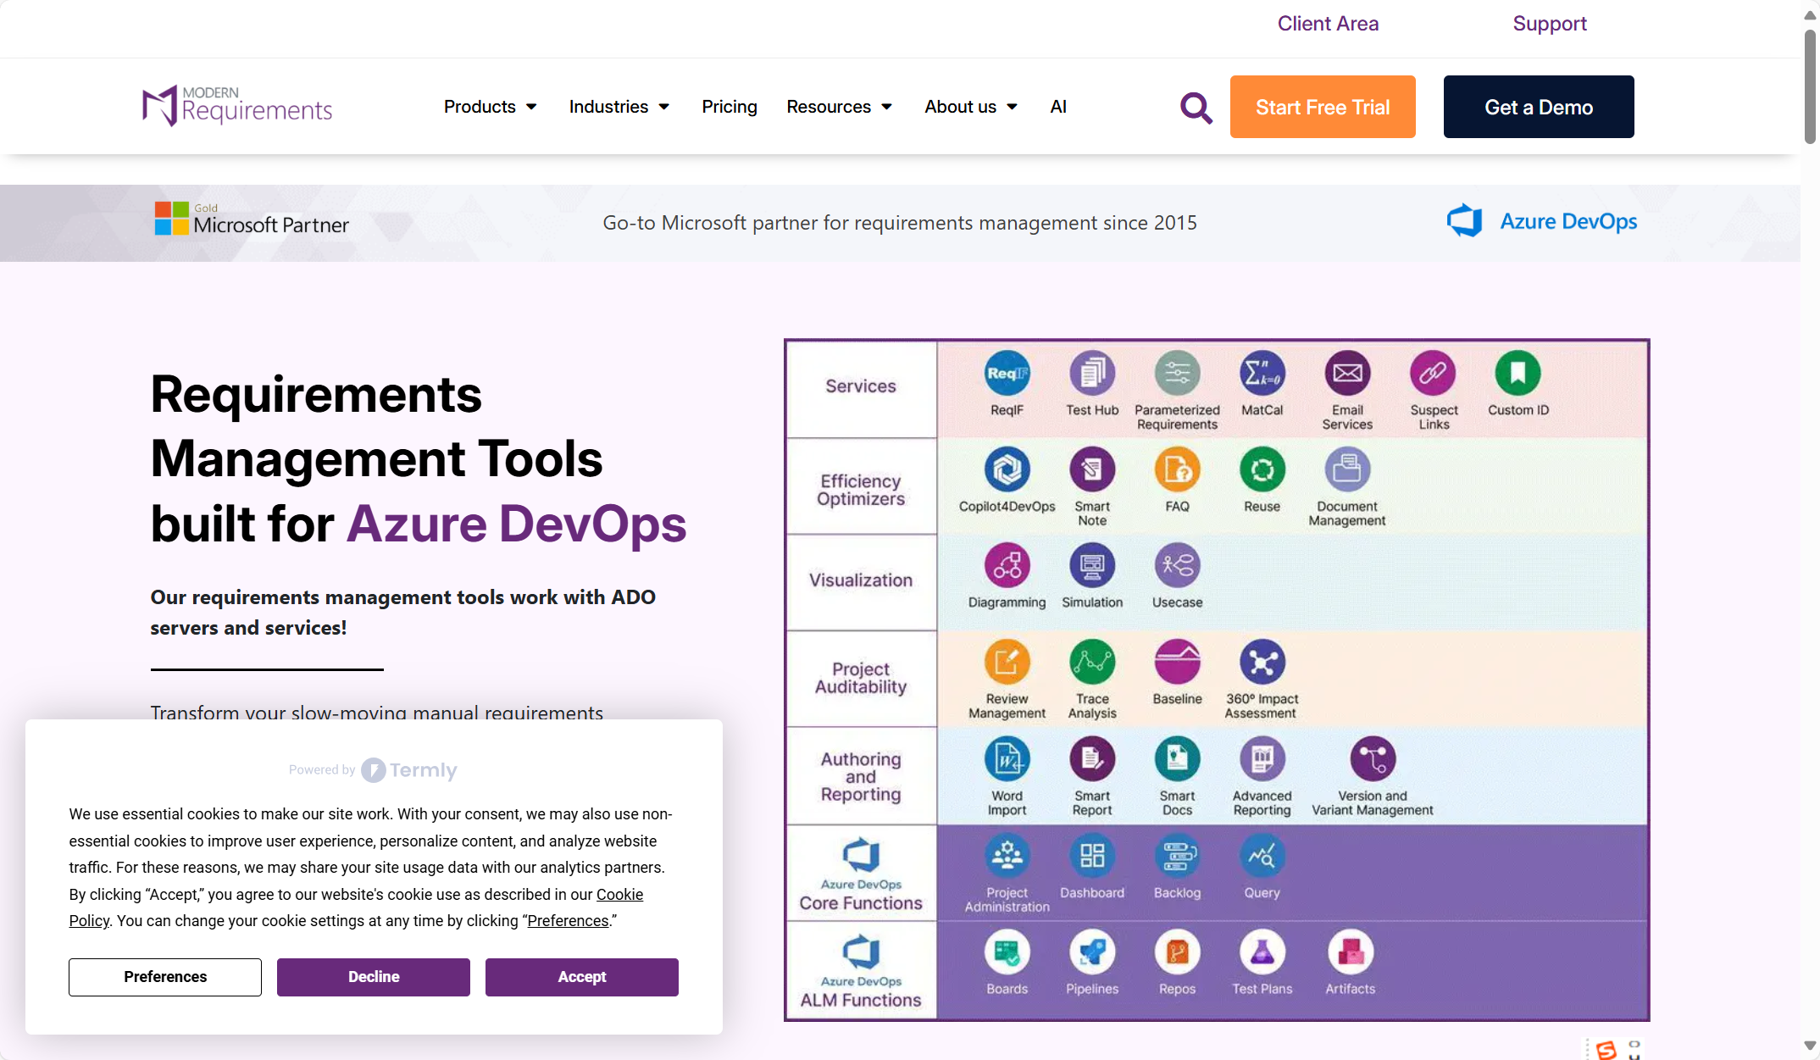Click the Modern Requirements logo
This screenshot has height=1060, width=1820.
(237, 106)
